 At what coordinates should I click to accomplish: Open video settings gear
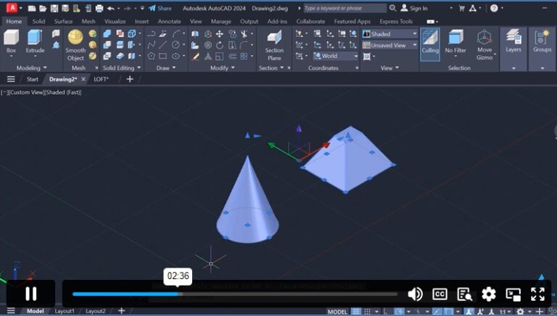(489, 294)
